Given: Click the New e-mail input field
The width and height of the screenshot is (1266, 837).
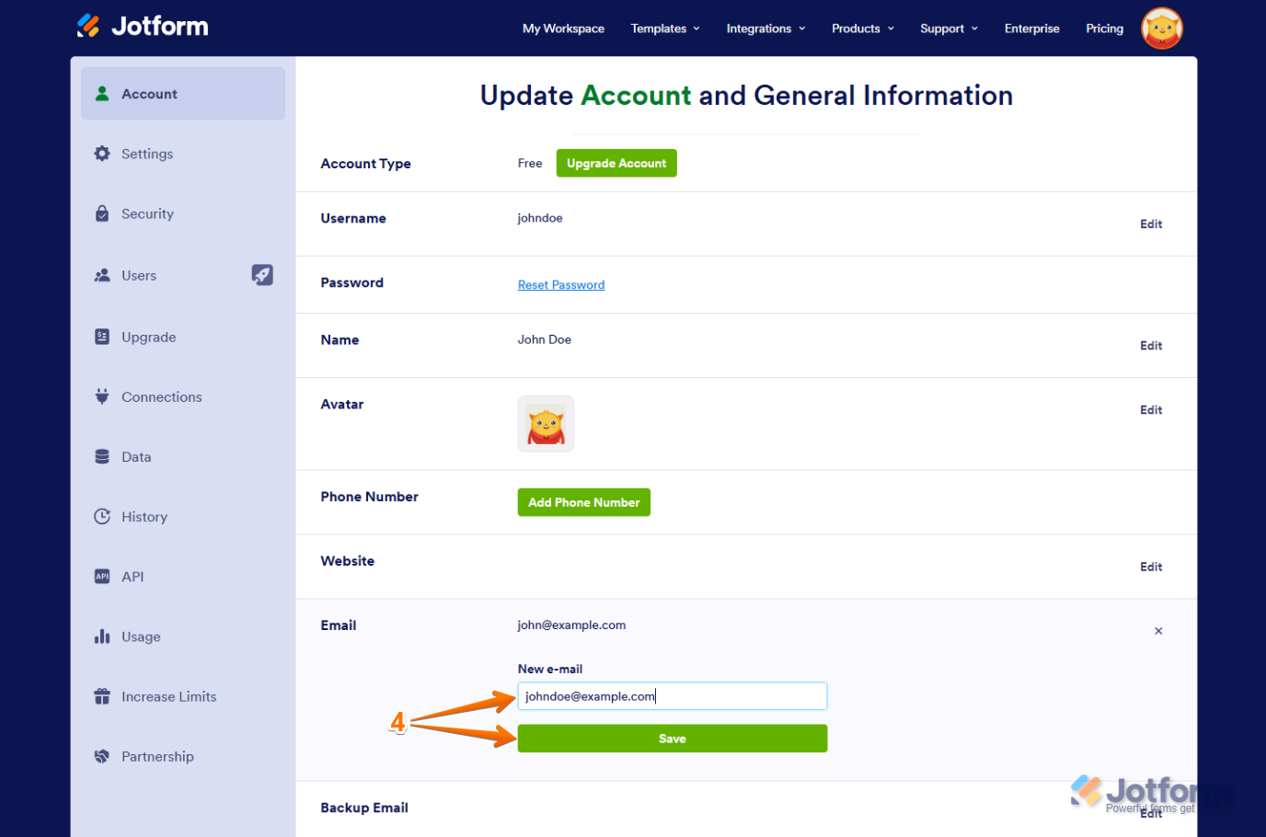Looking at the screenshot, I should [x=673, y=696].
